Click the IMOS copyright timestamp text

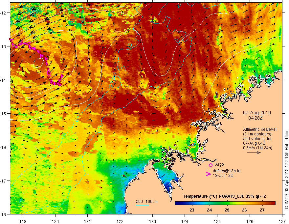coord(286,169)
